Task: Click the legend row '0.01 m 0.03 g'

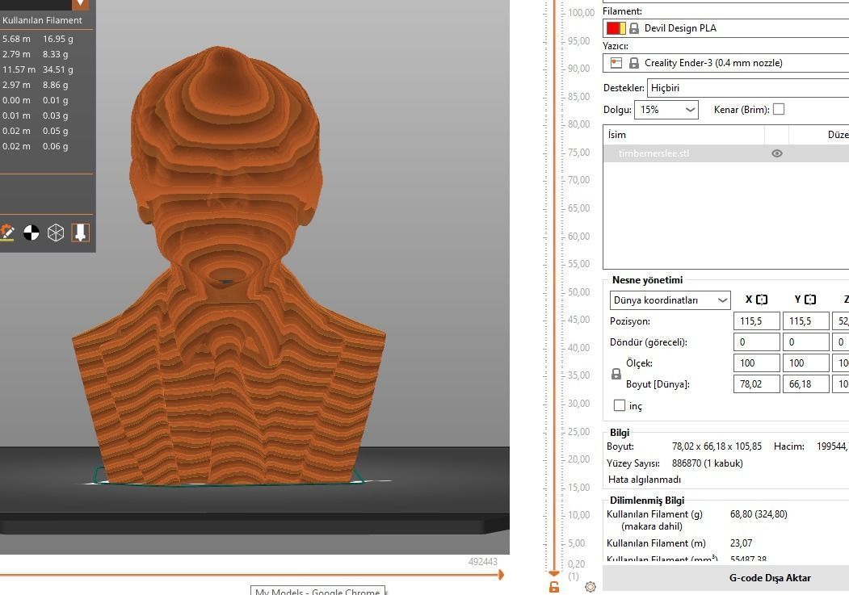Action: click(x=36, y=115)
